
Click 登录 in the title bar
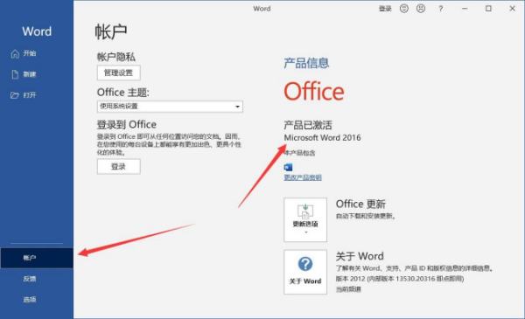[x=385, y=9]
